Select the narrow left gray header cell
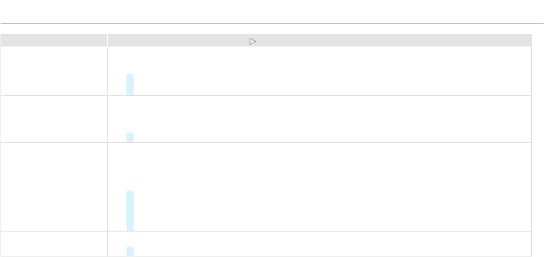 coord(54,40)
